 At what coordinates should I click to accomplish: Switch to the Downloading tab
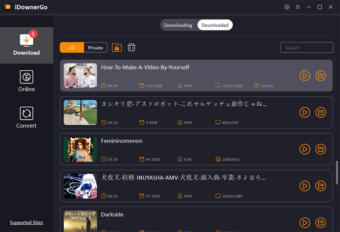(x=178, y=25)
